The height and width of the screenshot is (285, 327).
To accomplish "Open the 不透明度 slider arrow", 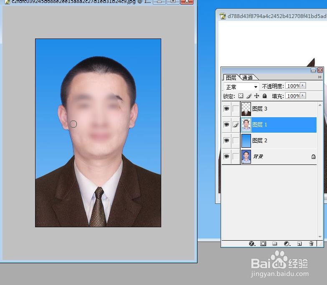I will pyautogui.click(x=303, y=86).
